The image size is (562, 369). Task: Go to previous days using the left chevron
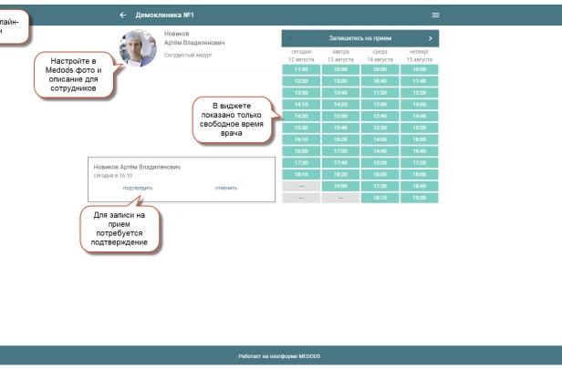(x=291, y=38)
